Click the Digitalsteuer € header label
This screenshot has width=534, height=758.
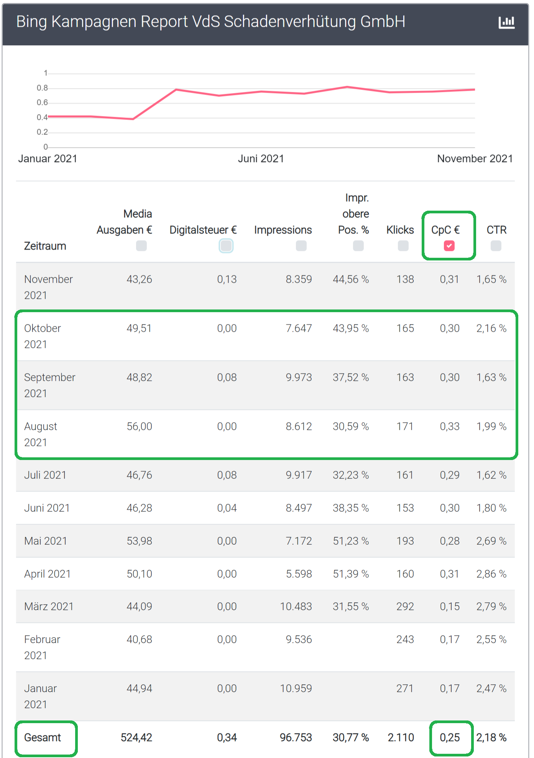tap(203, 230)
